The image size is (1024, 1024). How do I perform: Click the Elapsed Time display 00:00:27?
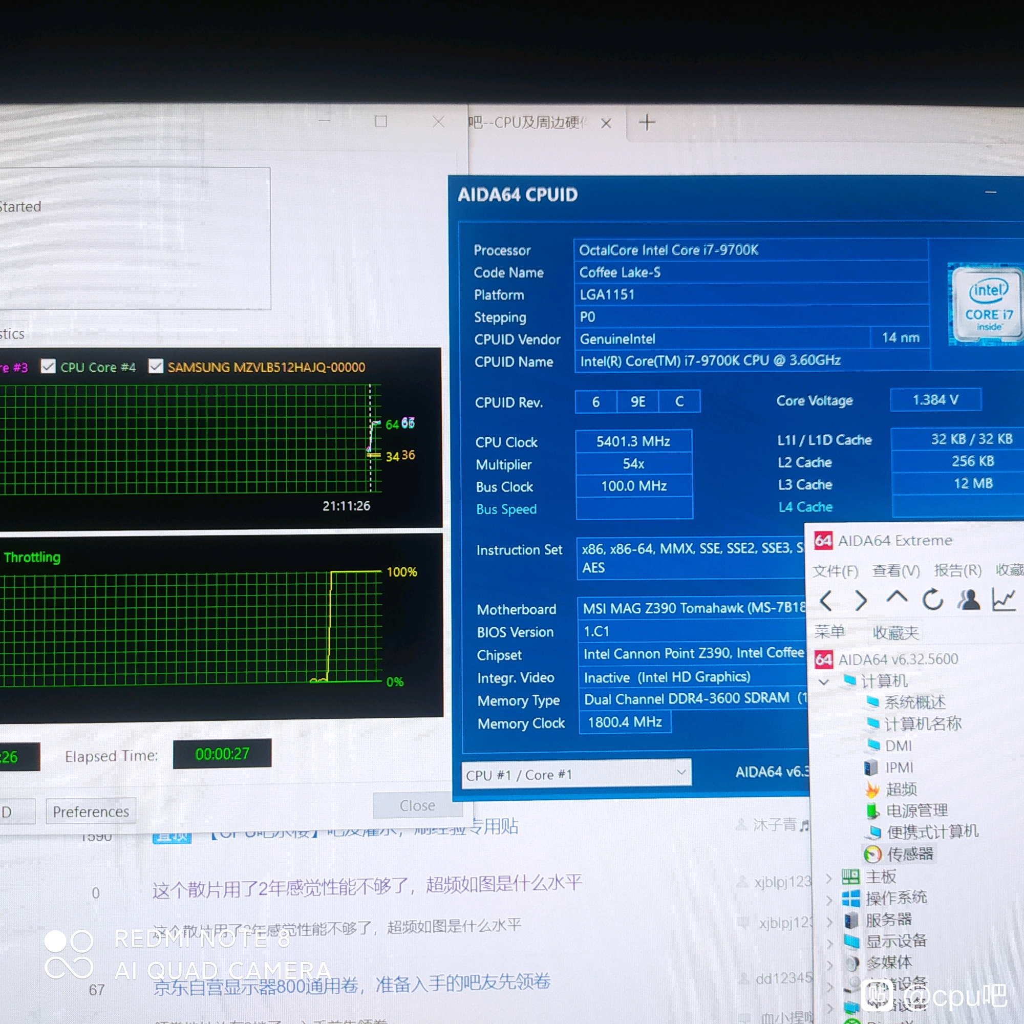[x=222, y=754]
